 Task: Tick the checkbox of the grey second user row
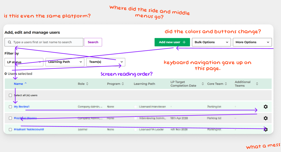pos(10,118)
